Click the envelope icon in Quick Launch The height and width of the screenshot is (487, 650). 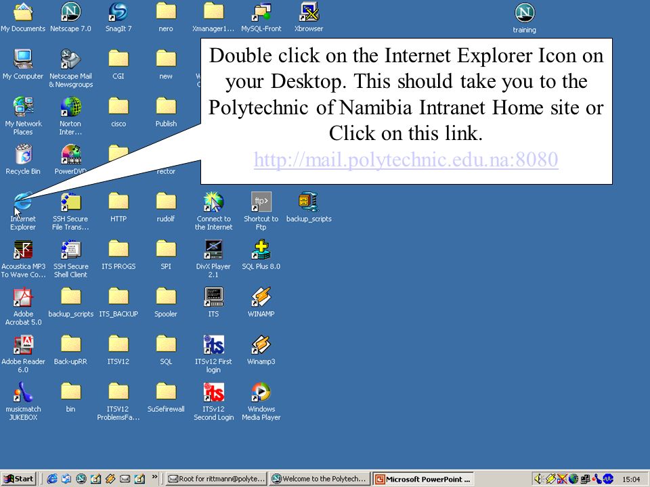pyautogui.click(x=125, y=479)
